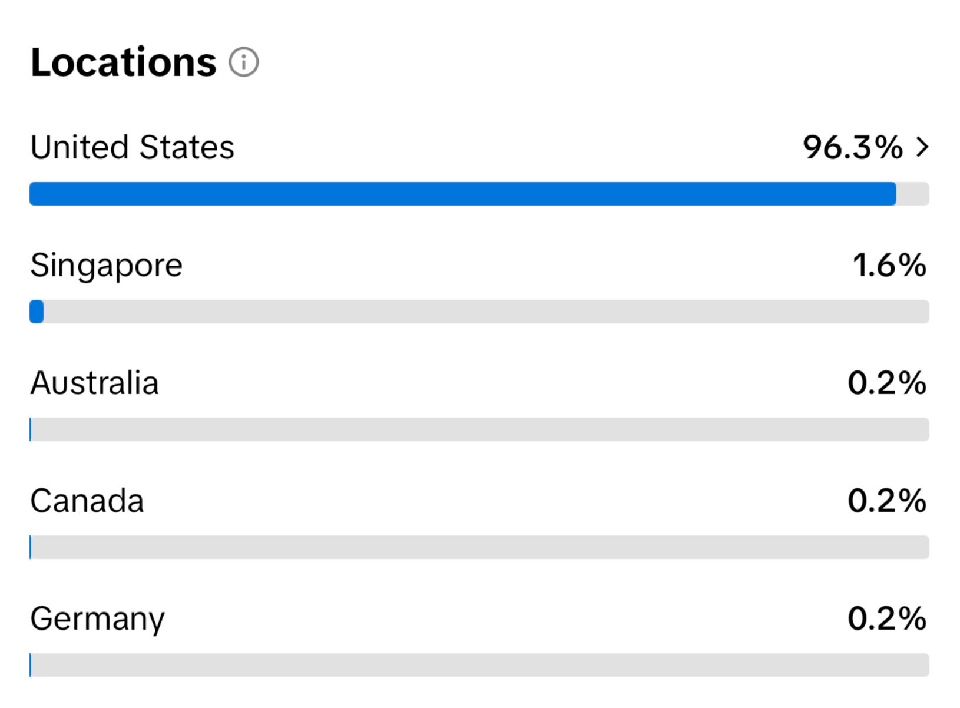This screenshot has width=960, height=708.
Task: Select the Germany label
Action: pyautogui.click(x=98, y=620)
